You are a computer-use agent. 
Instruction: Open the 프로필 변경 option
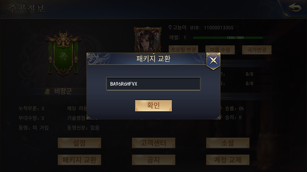183,50
